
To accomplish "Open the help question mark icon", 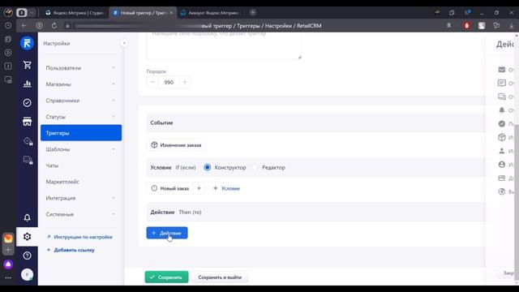I will pyautogui.click(x=27, y=255).
